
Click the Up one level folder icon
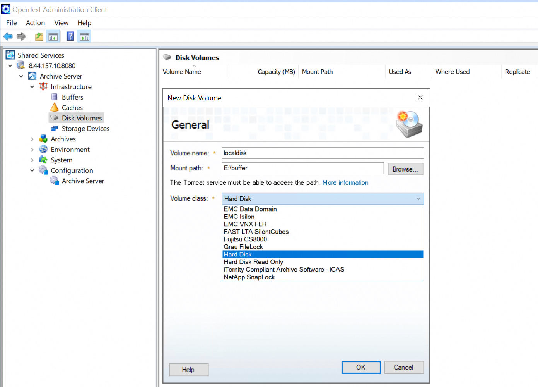coord(39,37)
